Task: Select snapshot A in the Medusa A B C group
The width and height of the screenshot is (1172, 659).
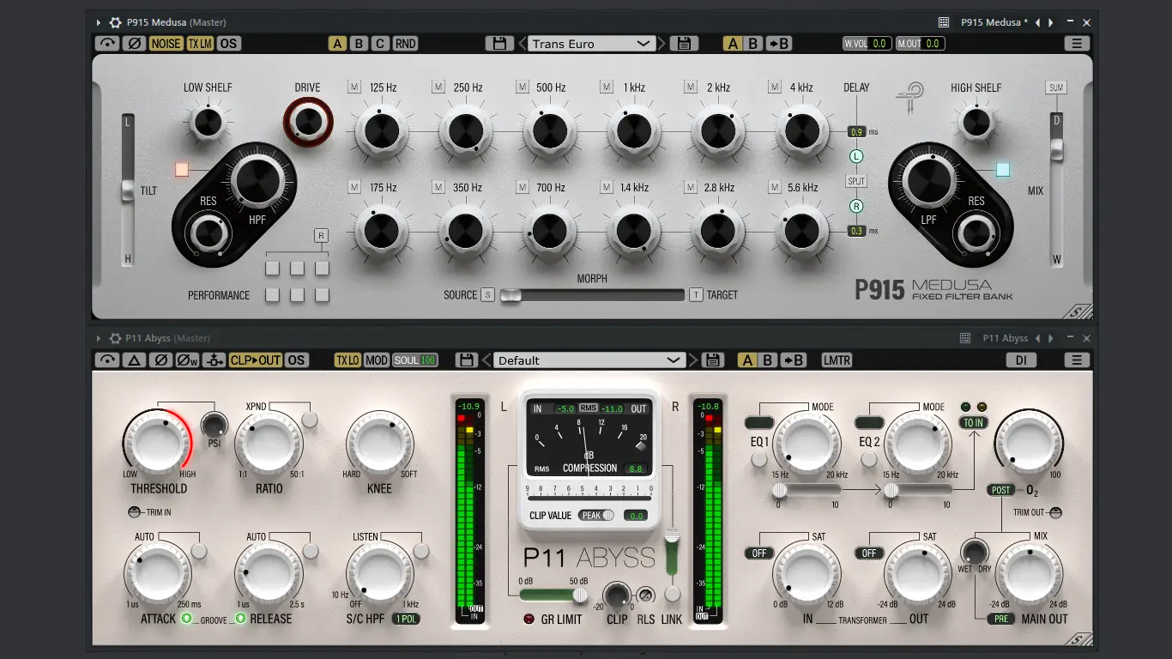Action: point(338,44)
